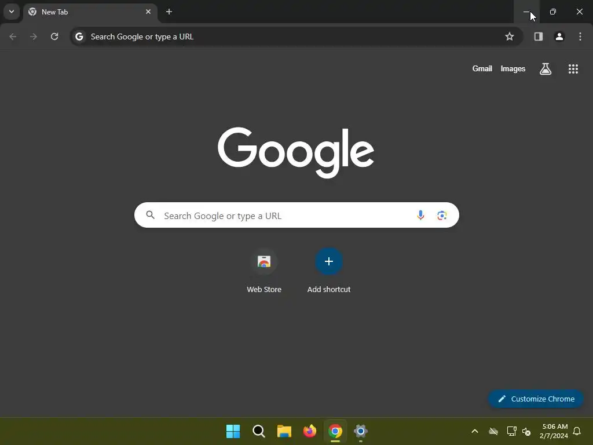Open the Images link
The width and height of the screenshot is (593, 445).
[513, 69]
